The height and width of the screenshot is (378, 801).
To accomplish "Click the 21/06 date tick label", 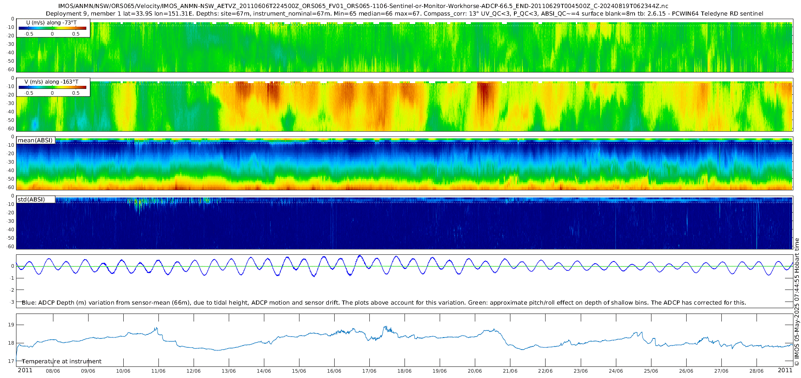I will click(x=510, y=371).
